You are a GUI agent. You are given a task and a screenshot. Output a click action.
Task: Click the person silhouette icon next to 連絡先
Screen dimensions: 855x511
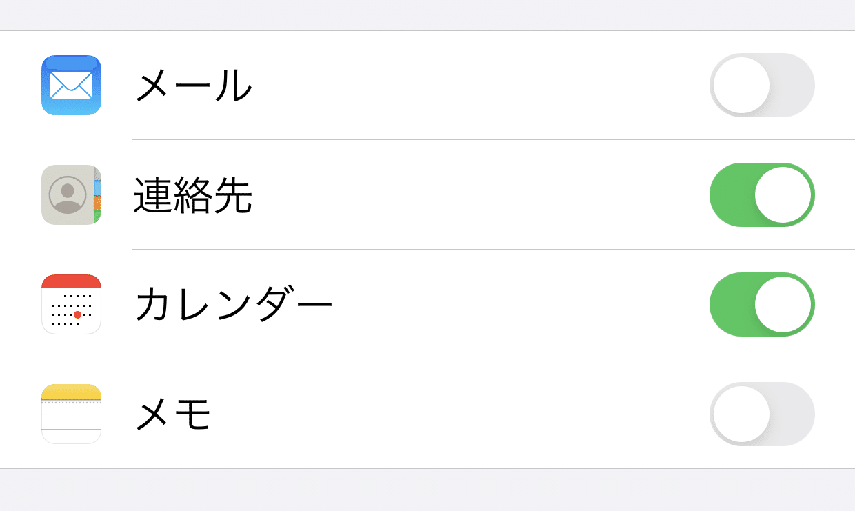[71, 195]
